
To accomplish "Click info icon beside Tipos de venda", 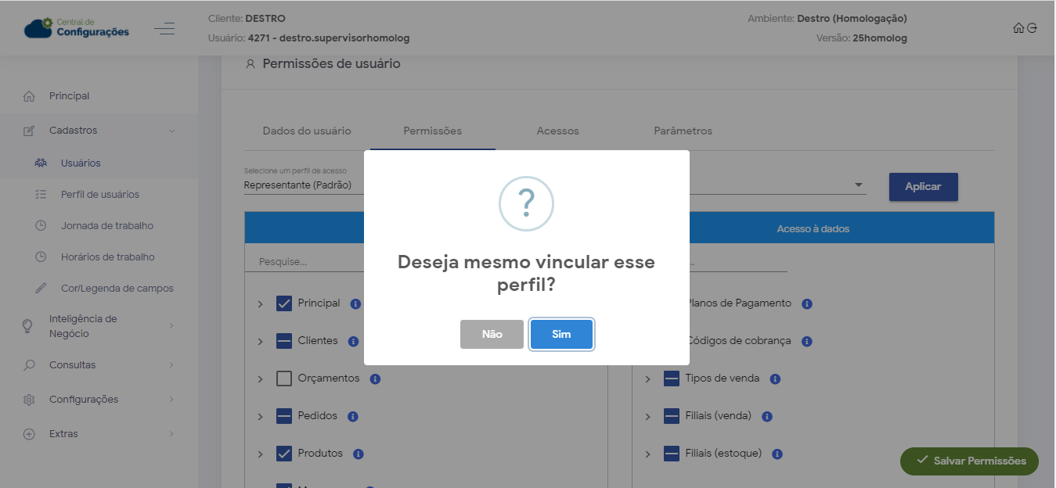I will click(775, 379).
